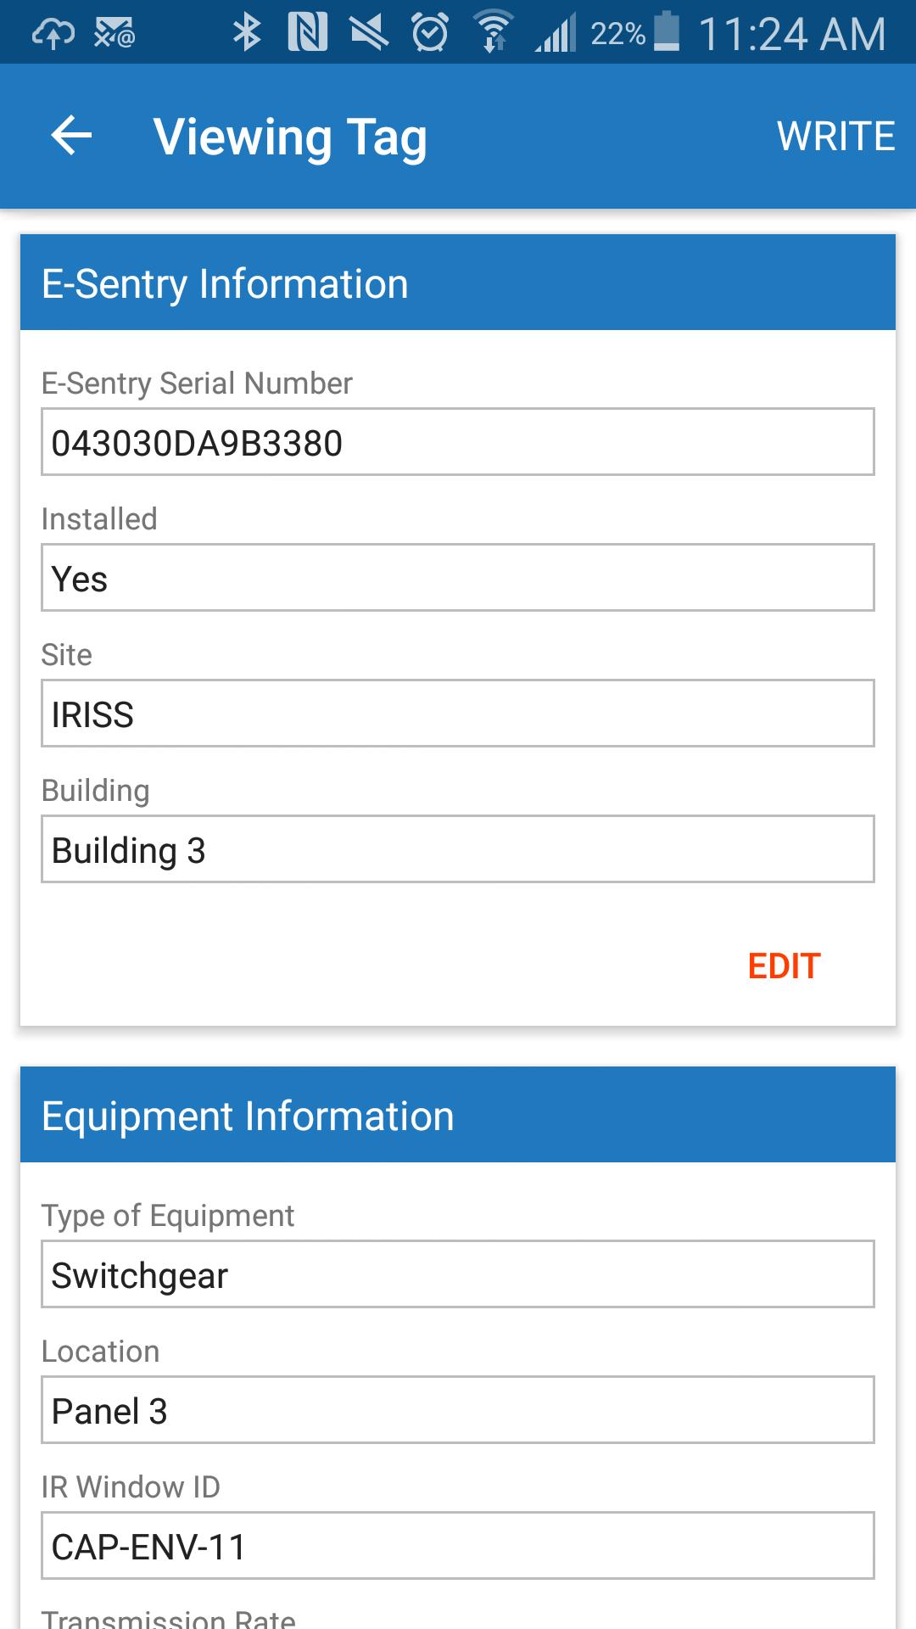Tap the NFC status bar icon
This screenshot has height=1629, width=916.
(308, 33)
